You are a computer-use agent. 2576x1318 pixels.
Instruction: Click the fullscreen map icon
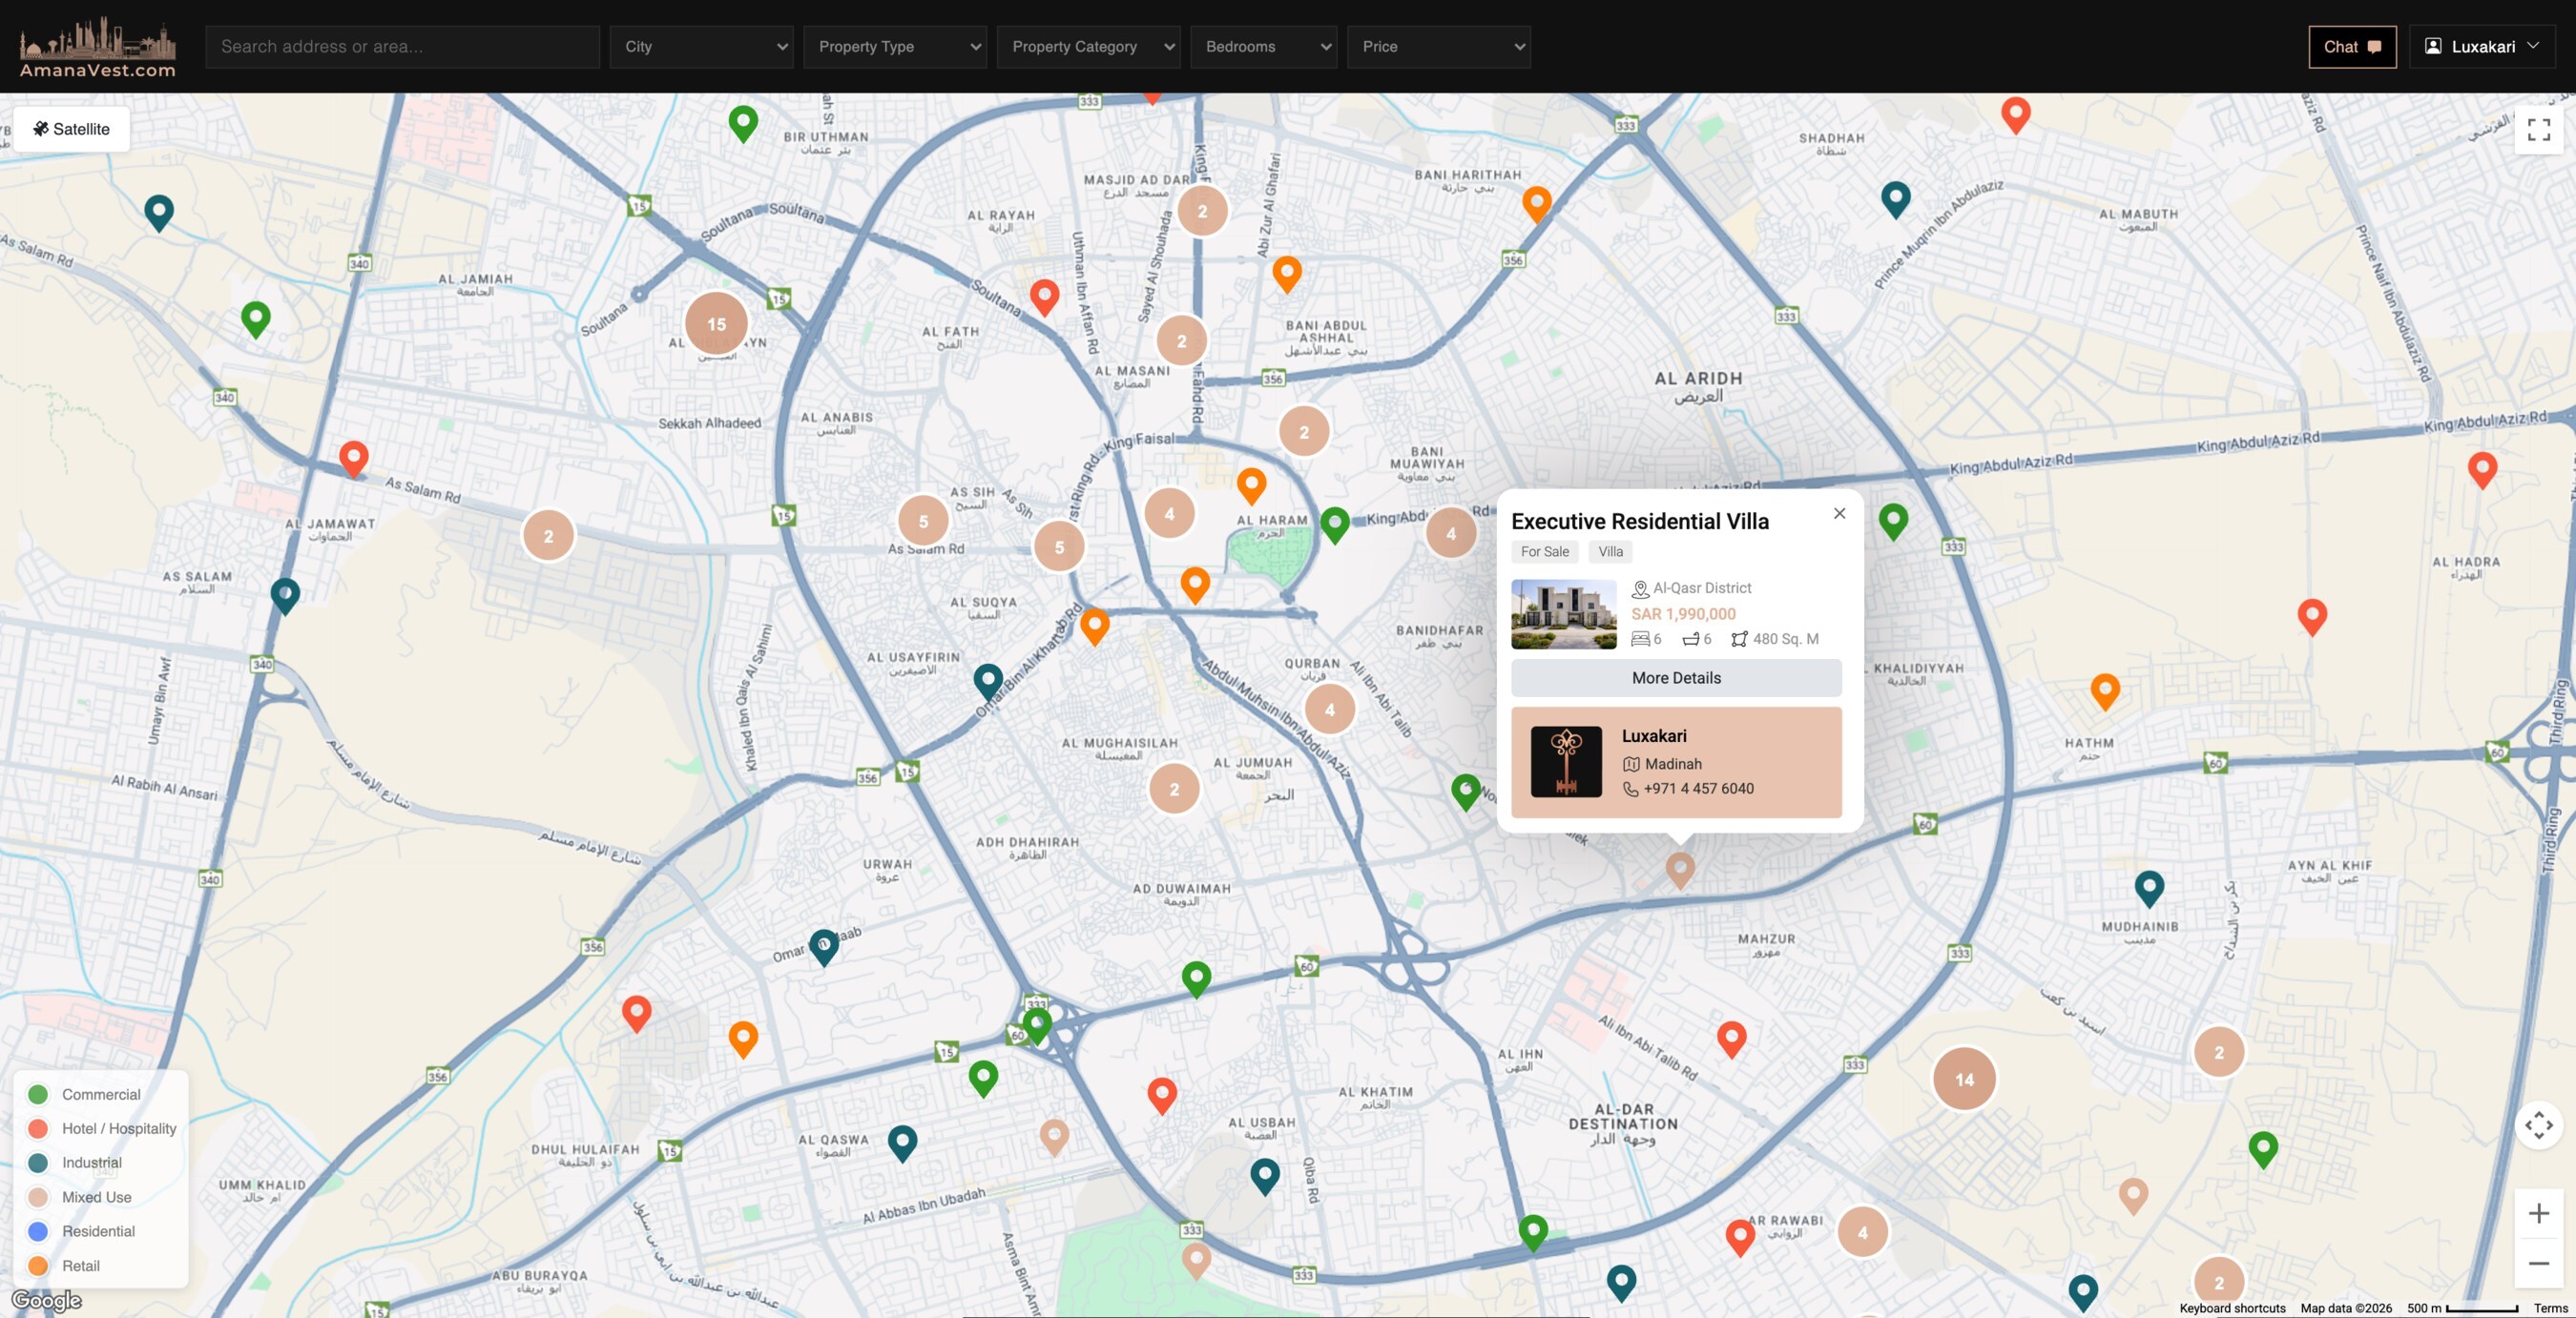point(2538,130)
